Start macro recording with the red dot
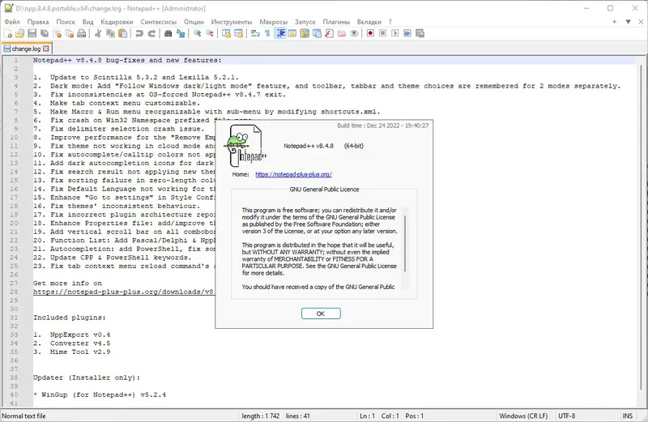The height and width of the screenshot is (422, 648). 370,33
